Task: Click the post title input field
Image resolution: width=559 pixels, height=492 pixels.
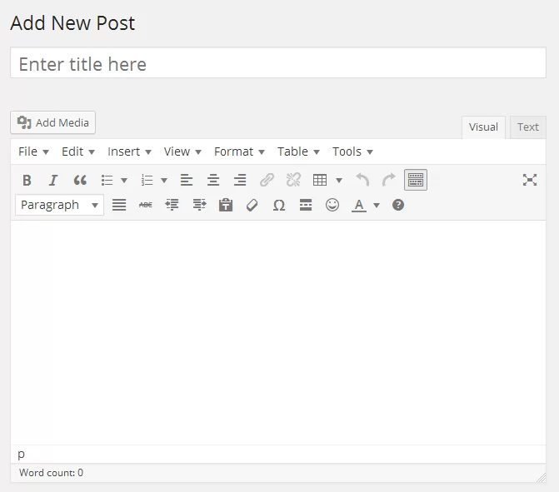Action: click(x=278, y=64)
